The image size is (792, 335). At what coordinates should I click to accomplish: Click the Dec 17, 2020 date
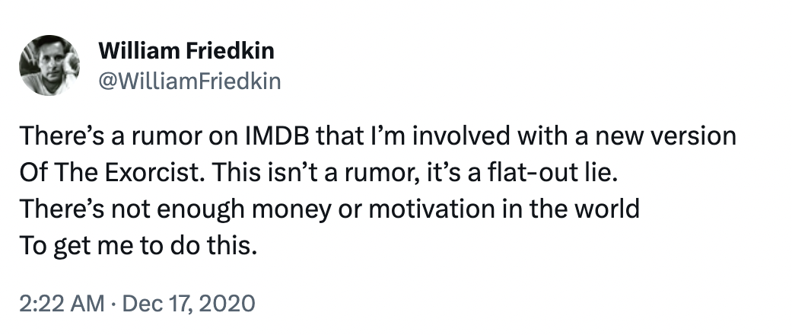[185, 303]
